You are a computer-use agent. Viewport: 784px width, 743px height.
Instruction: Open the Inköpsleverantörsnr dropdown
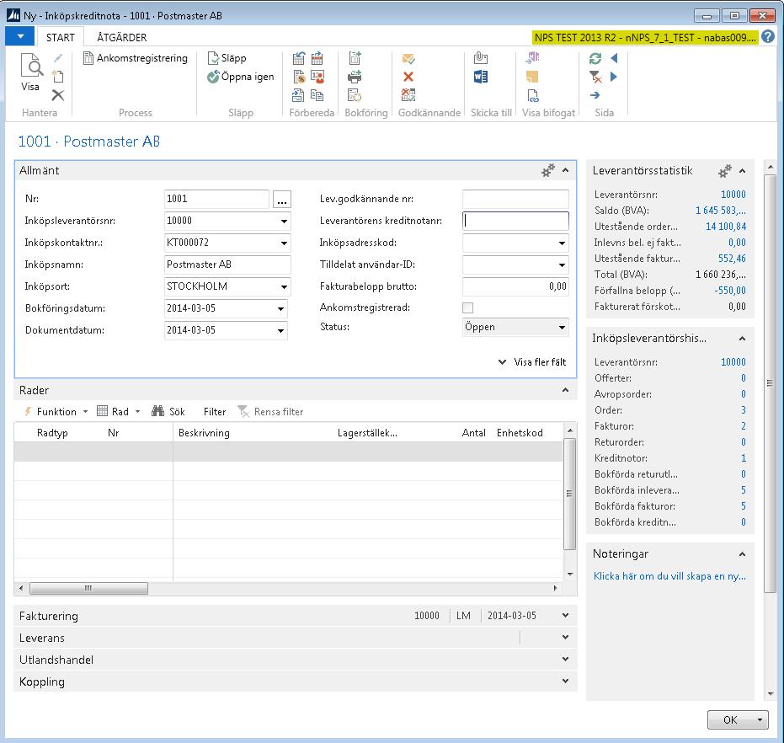pyautogui.click(x=284, y=222)
